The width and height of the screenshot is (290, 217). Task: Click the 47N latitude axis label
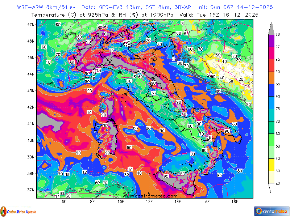[x=31, y=25]
